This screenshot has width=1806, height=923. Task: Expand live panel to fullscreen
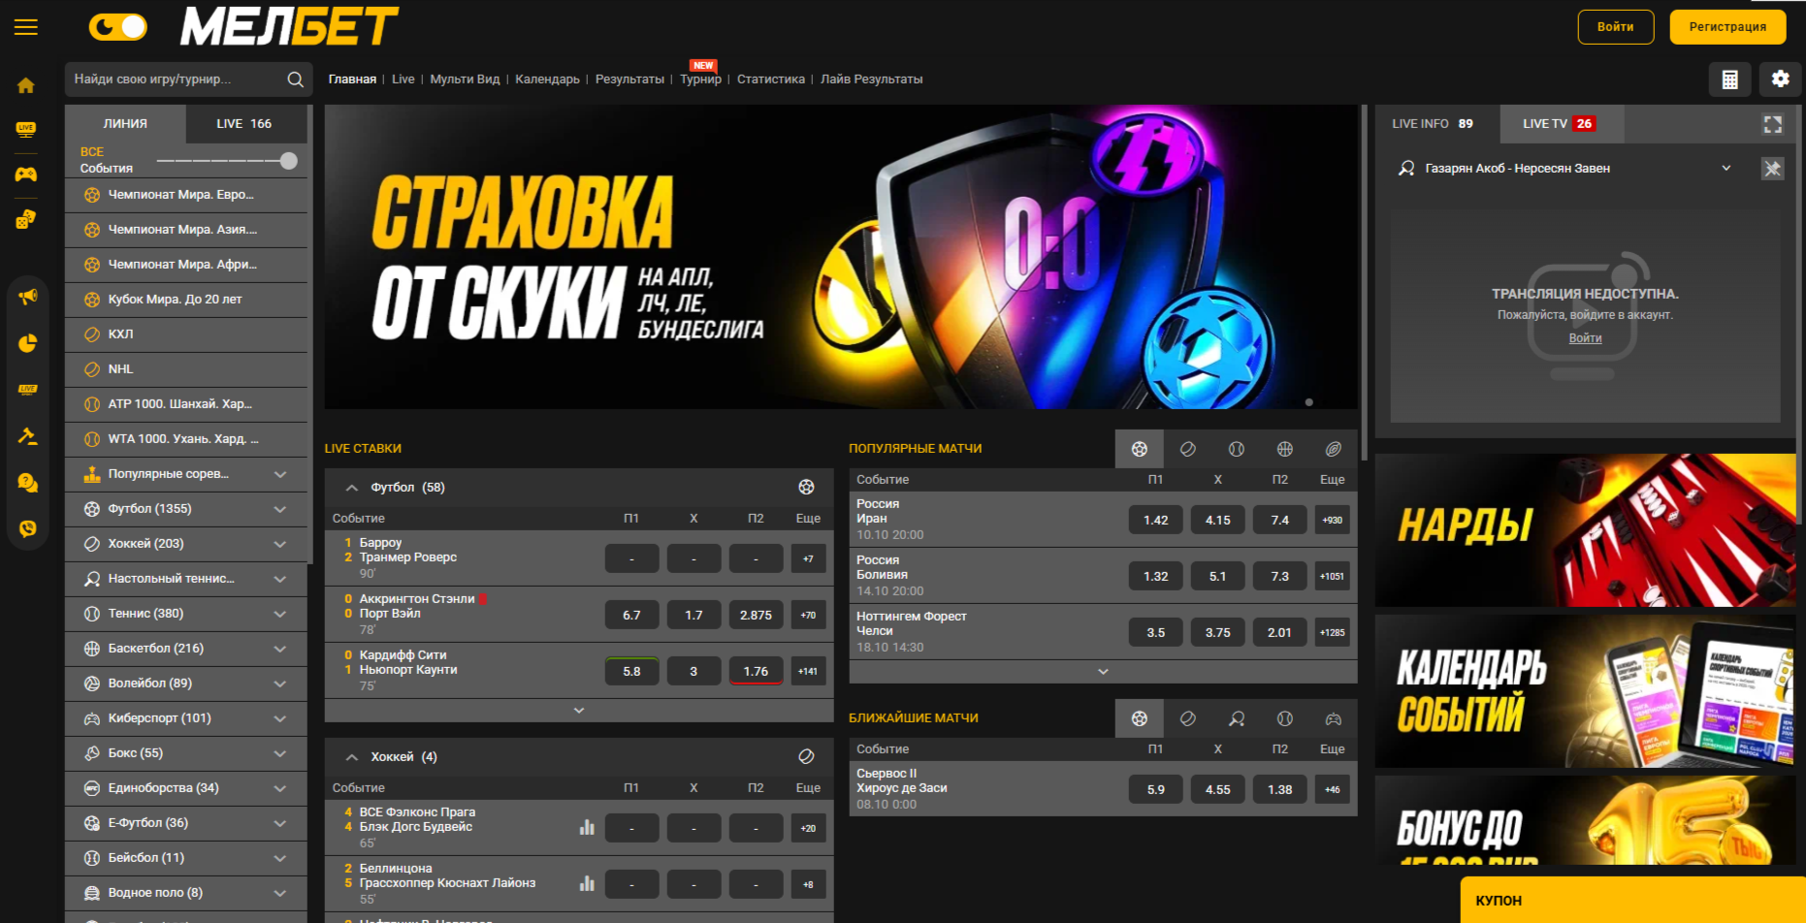[1772, 124]
